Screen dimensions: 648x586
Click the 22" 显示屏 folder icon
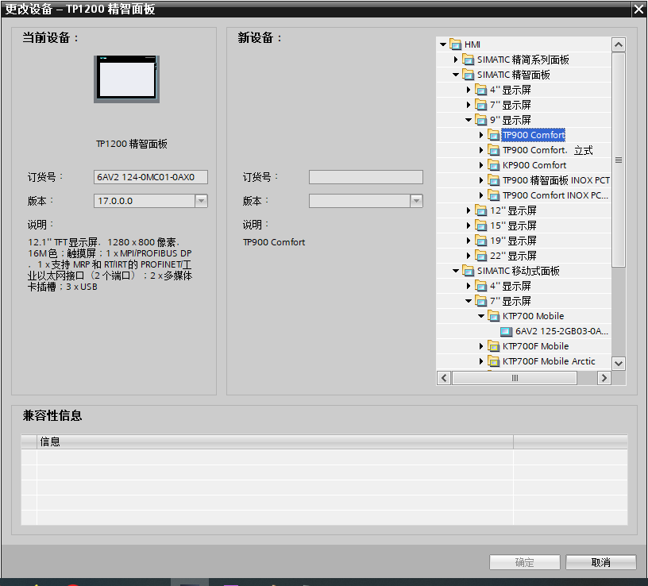pyautogui.click(x=481, y=256)
